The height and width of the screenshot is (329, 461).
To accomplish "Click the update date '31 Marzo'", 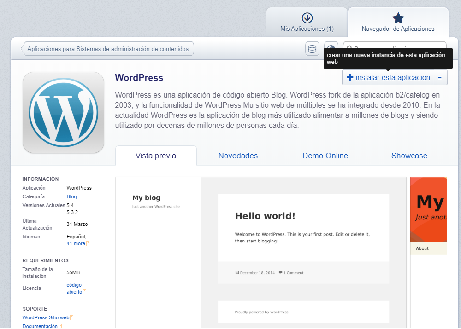I will click(77, 224).
